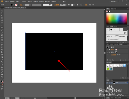This screenshot has width=129, height=99.
Task: Select the Scale tool
Action: tap(2, 42)
